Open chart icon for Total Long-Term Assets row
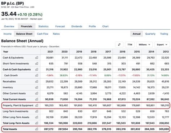 tap(37, 123)
